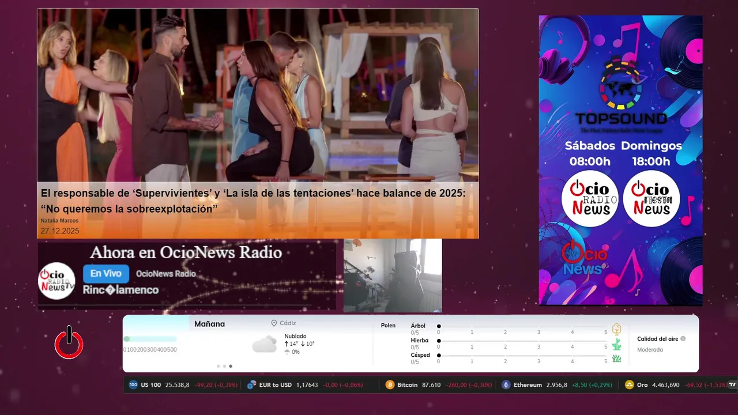Click the TradingView logo in the ticker

[x=732, y=384]
